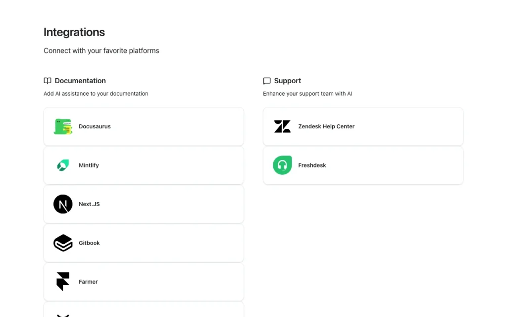The height and width of the screenshot is (317, 507).
Task: Click the green Docusaurus dinosaur logo
Action: point(63,126)
